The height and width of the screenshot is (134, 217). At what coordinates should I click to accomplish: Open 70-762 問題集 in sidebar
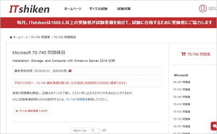click(181, 90)
